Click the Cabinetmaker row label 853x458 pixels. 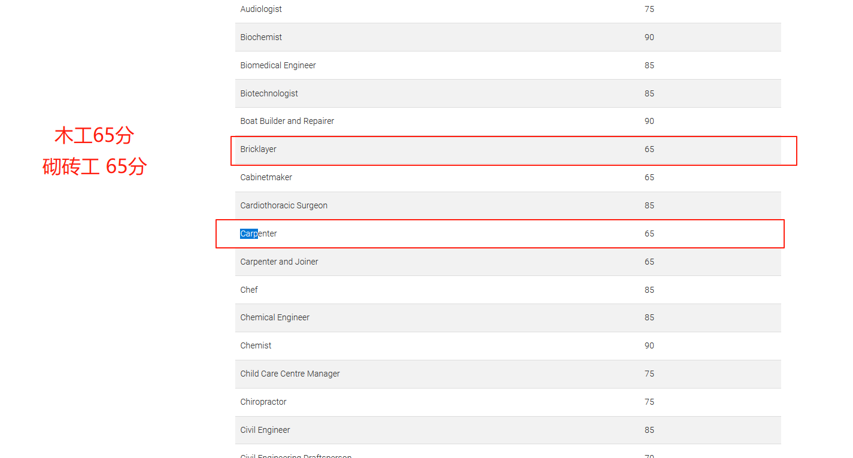point(266,177)
